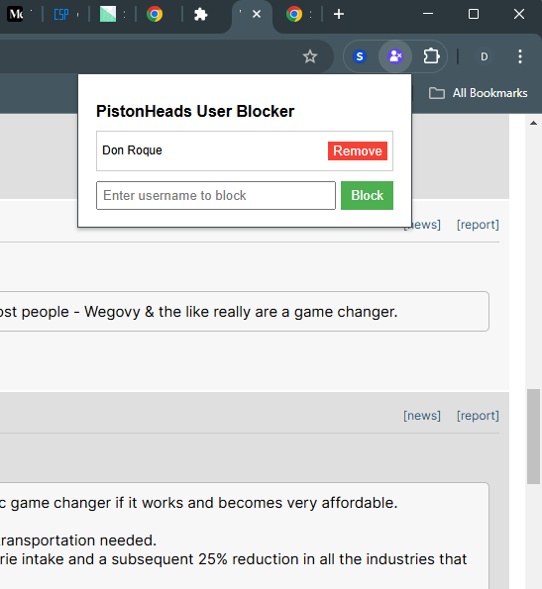Screen dimensions: 542x589
Task: Remove Don Roque from the blocked list
Action: click(358, 150)
